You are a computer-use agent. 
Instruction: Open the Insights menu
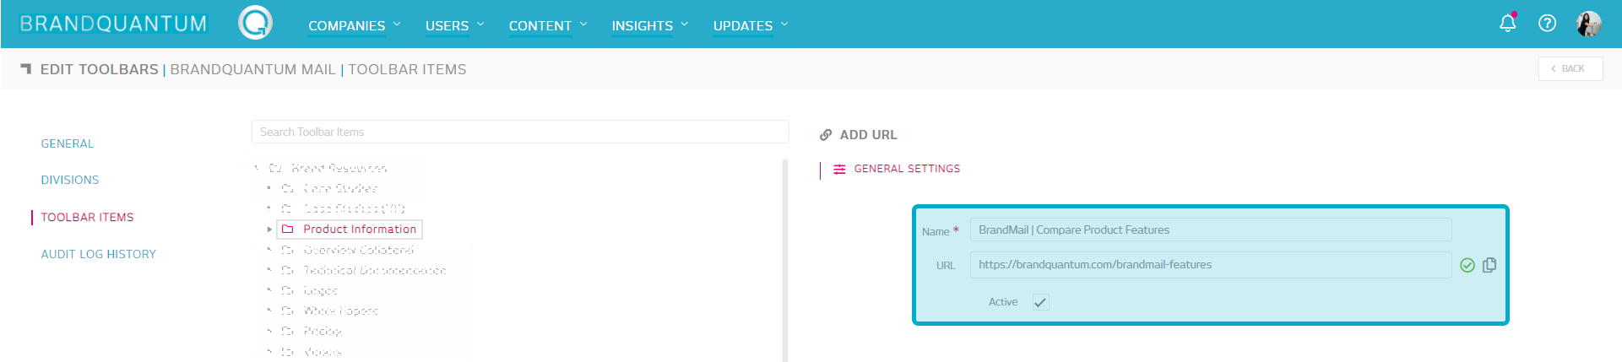(x=650, y=25)
